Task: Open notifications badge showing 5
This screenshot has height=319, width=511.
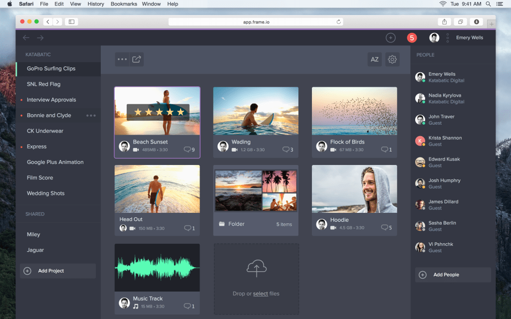Action: tap(412, 38)
